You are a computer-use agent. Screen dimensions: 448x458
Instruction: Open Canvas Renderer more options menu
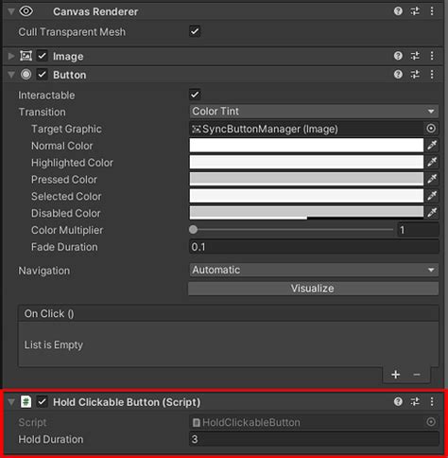point(432,11)
